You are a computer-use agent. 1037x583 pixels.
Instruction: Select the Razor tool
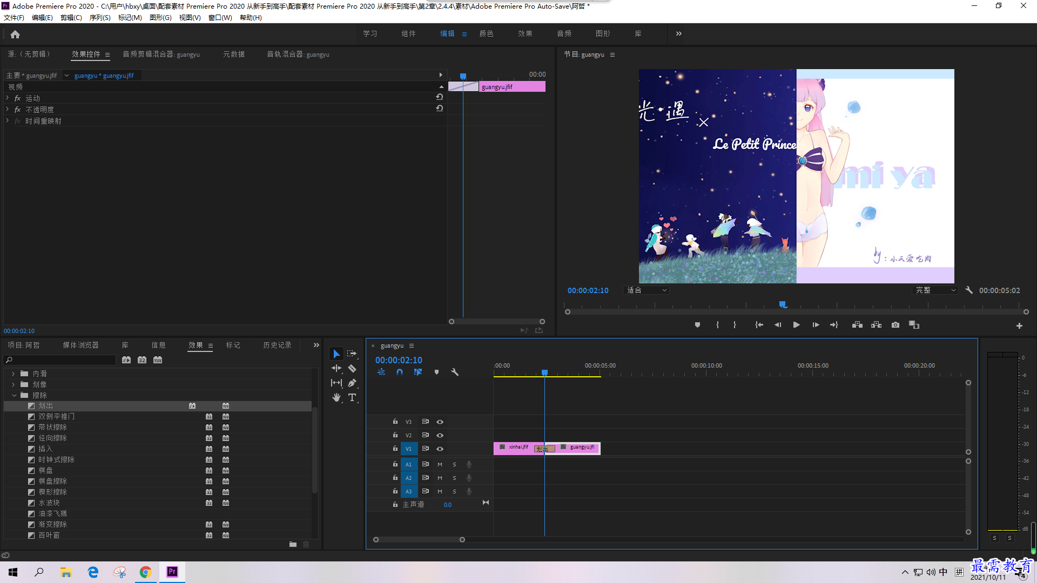point(352,368)
